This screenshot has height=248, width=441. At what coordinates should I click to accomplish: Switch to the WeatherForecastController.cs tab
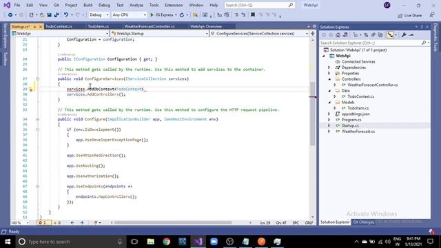(150, 26)
